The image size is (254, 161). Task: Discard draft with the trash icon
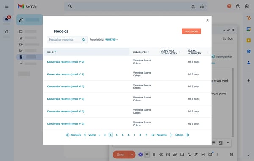pos(232,155)
